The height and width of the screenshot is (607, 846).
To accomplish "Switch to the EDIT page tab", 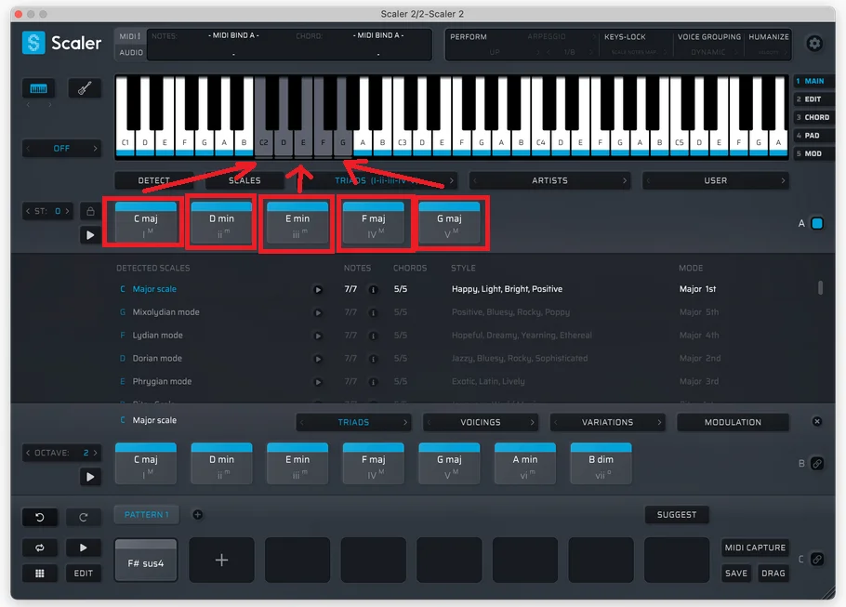I will (813, 99).
